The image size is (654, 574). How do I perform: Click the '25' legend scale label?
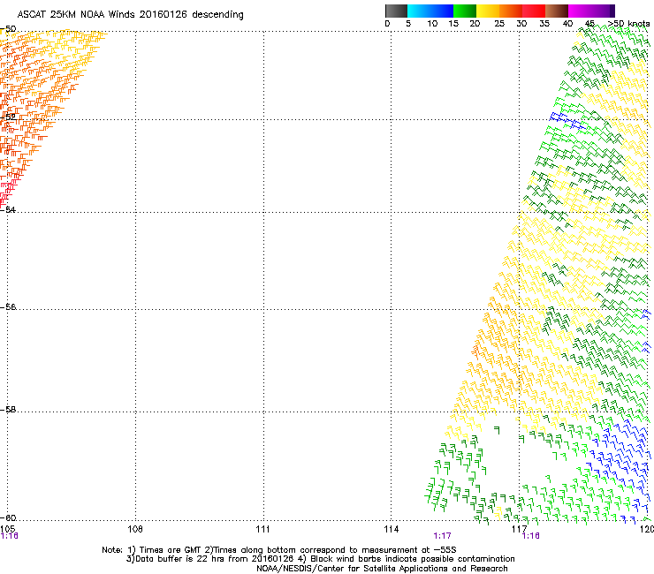coord(499,24)
